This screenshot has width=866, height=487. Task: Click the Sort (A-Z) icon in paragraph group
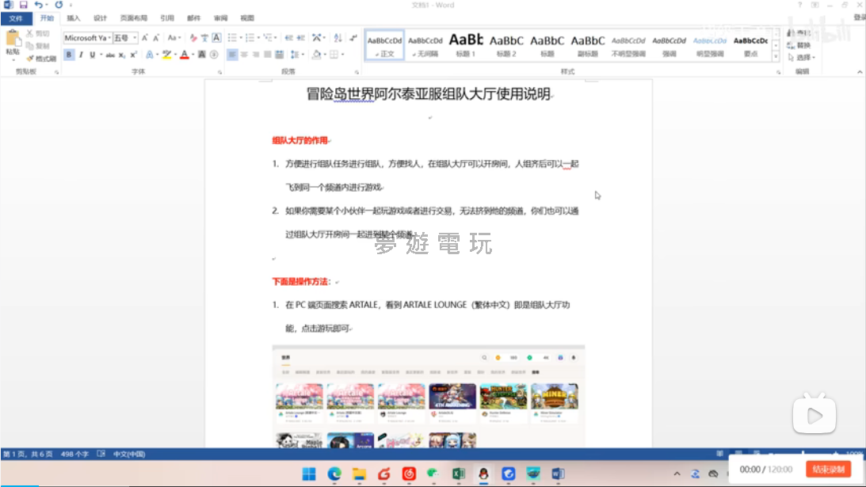338,37
